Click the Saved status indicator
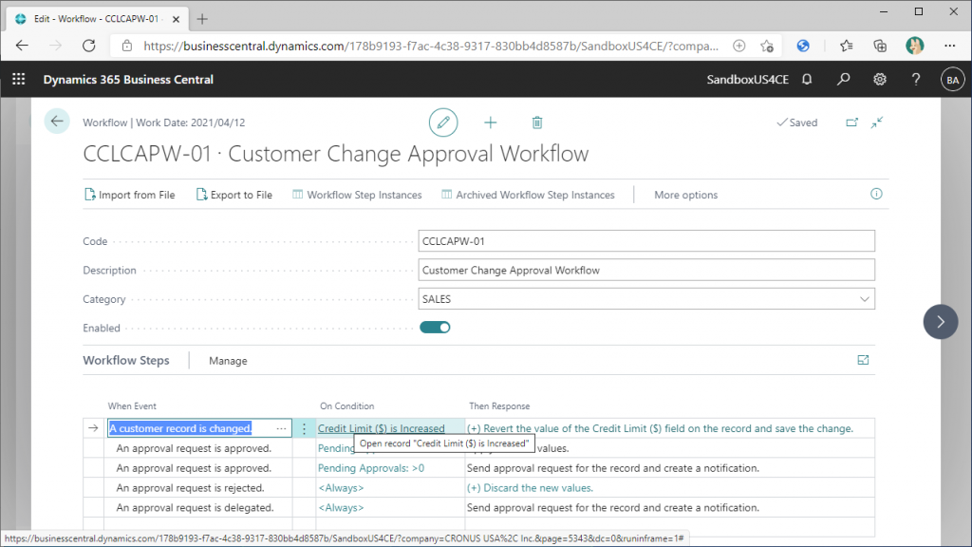 pos(797,123)
